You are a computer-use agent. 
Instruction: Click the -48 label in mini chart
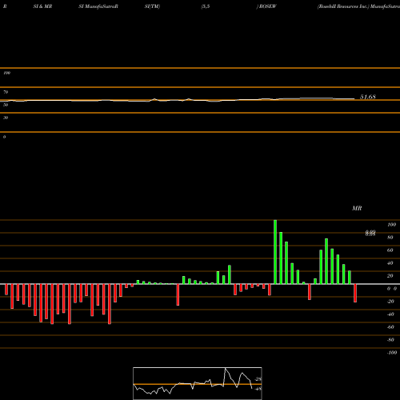(x=258, y=389)
